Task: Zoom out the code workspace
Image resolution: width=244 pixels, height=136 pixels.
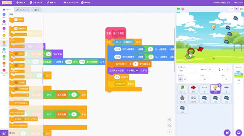Action: coord(170,126)
